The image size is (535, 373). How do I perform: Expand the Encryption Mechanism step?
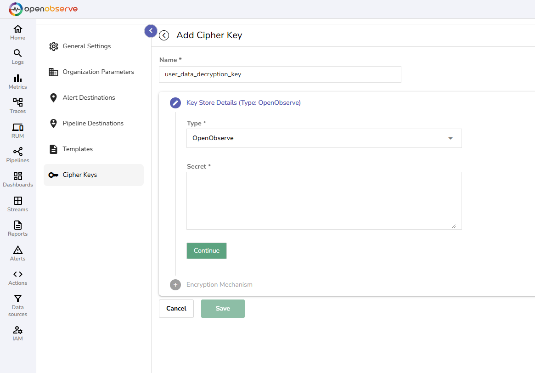click(x=219, y=285)
